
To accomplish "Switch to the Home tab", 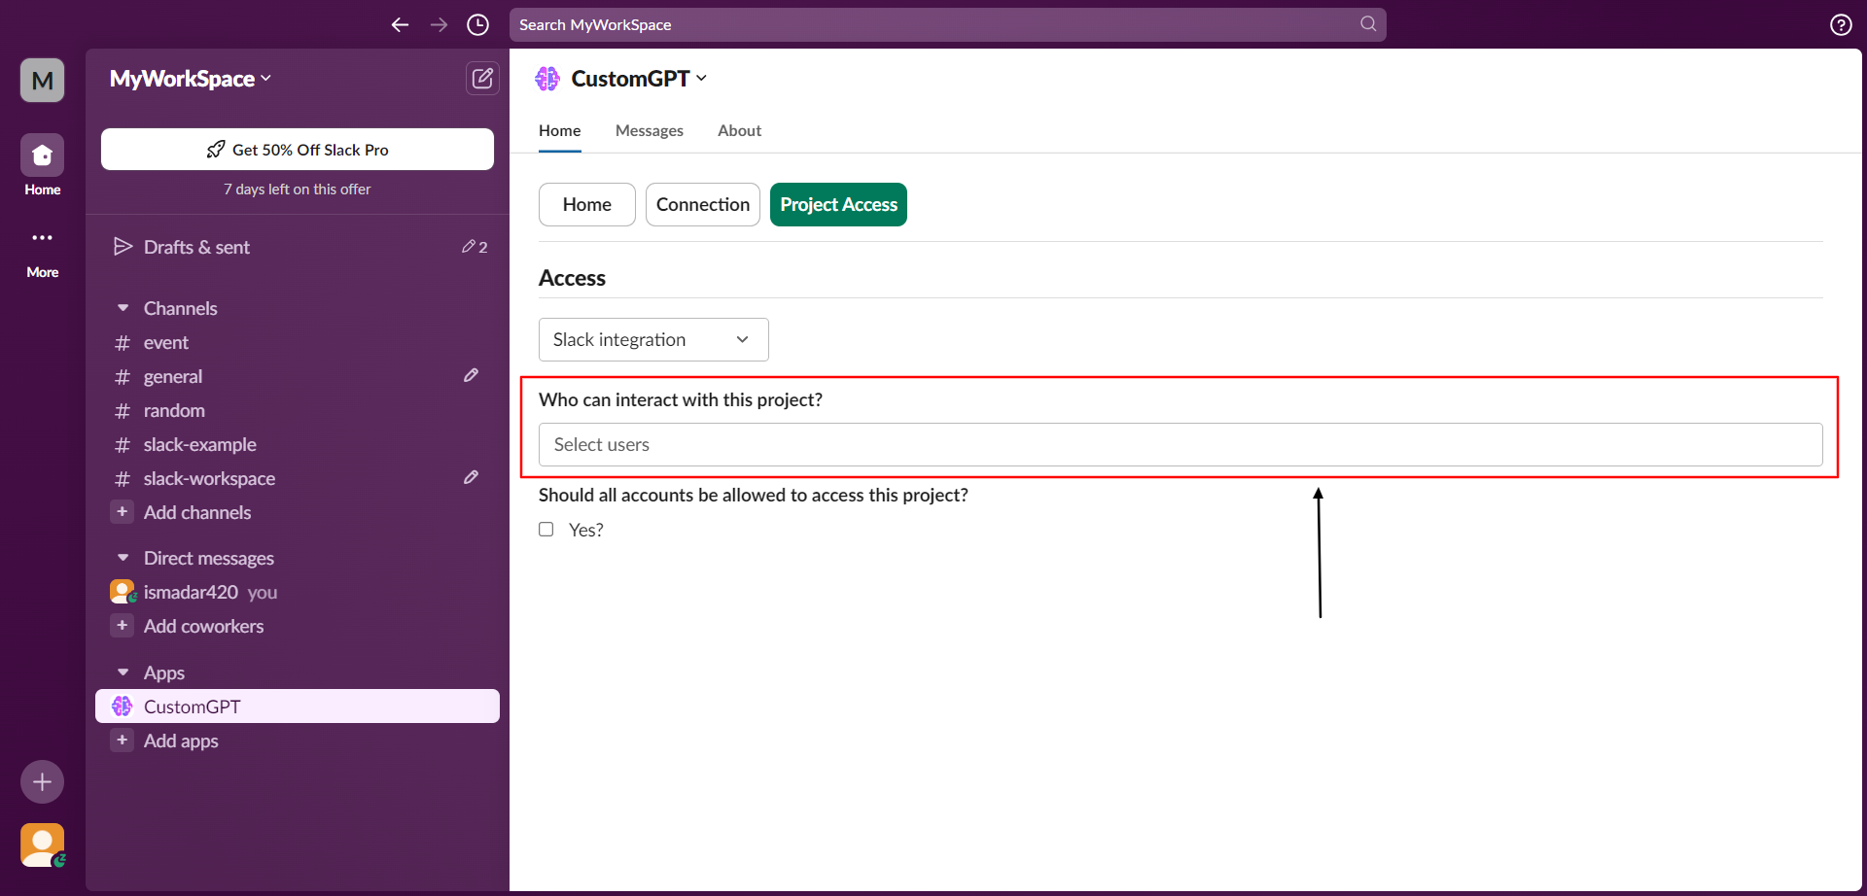I will click(x=560, y=131).
